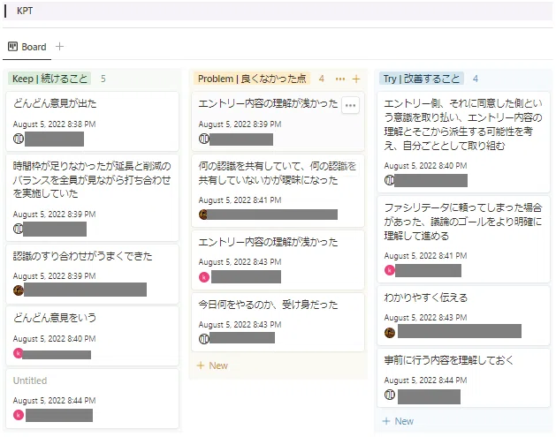Open Problem column options ellipsis
556x437 pixels.
[x=340, y=79]
